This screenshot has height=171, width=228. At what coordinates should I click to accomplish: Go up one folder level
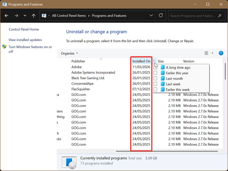pos(34,16)
